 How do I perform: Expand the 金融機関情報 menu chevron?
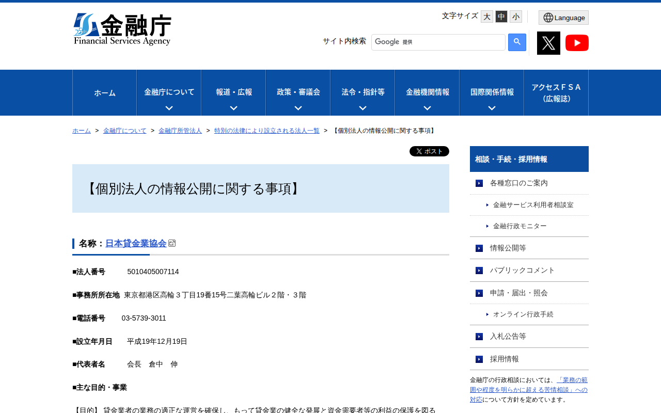[x=427, y=108]
